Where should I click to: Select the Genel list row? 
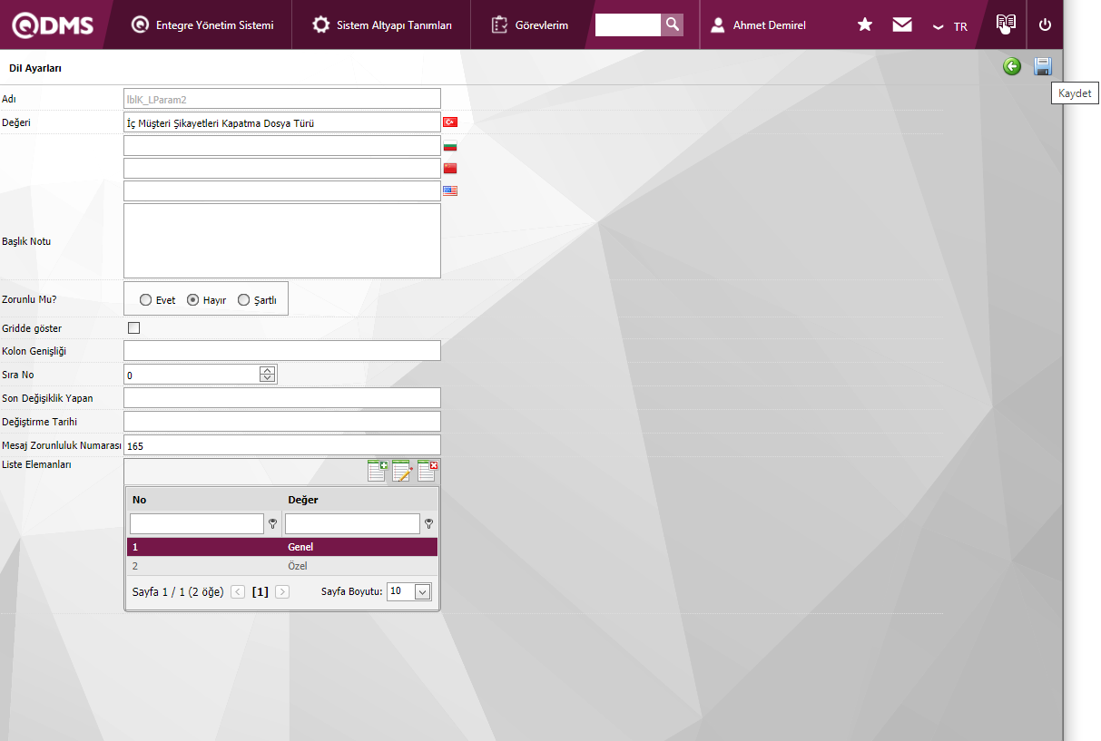(282, 547)
